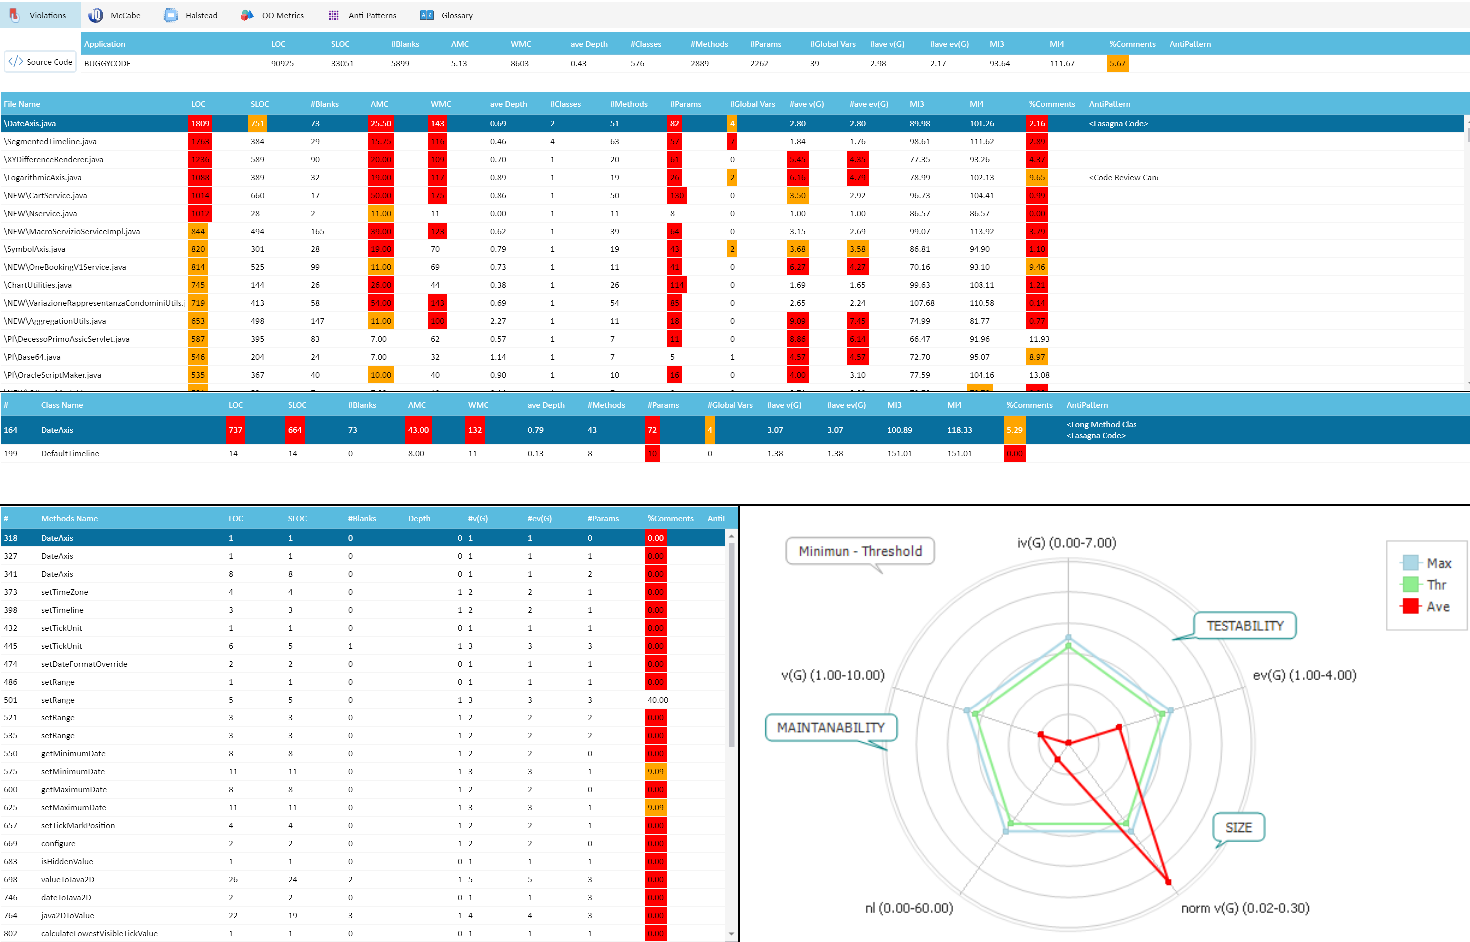
Task: Select the DefaultTimeline class row
Action: click(70, 453)
